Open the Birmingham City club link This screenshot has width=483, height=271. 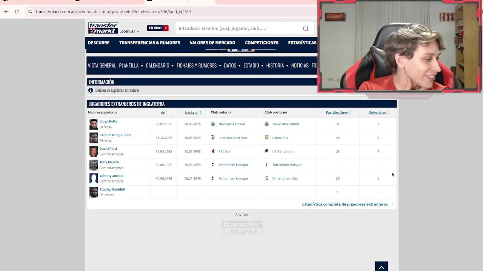point(285,178)
